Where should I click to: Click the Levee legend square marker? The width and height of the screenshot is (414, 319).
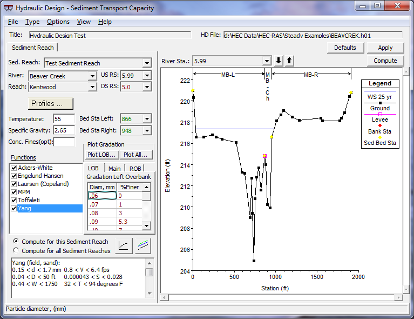pyautogui.click(x=380, y=114)
